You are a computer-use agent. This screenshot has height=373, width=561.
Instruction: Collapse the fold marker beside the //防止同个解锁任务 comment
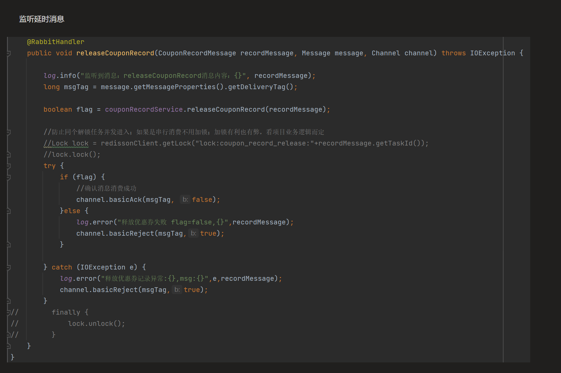9,132
